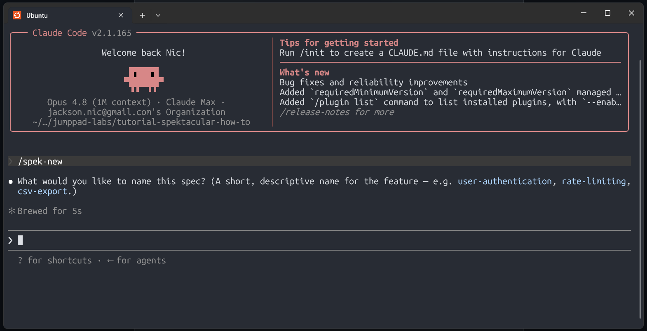This screenshot has width=647, height=331.
Task: Close the Ubuntu terminal tab
Action: coord(121,15)
